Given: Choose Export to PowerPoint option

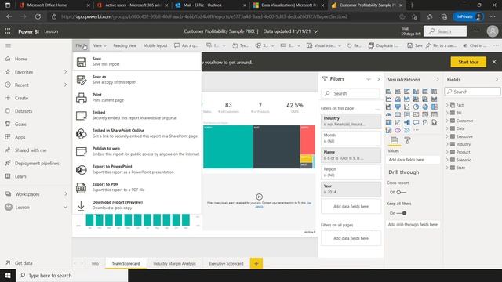Looking at the screenshot, I should [x=137, y=169].
